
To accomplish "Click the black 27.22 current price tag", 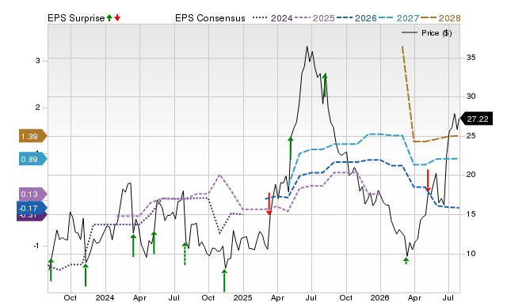I will [x=476, y=119].
